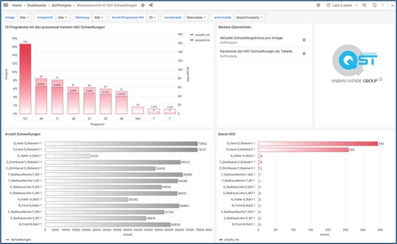Open archivetable 'tblarchivedata' dropdown

click(249, 17)
